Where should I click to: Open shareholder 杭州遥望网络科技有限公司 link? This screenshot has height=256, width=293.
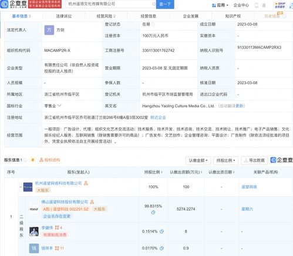click(x=58, y=183)
